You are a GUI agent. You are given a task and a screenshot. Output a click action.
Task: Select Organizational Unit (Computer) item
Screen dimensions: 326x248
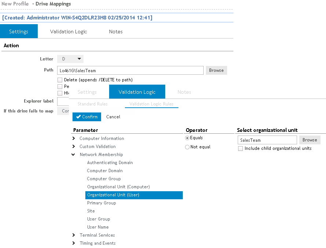(x=118, y=187)
